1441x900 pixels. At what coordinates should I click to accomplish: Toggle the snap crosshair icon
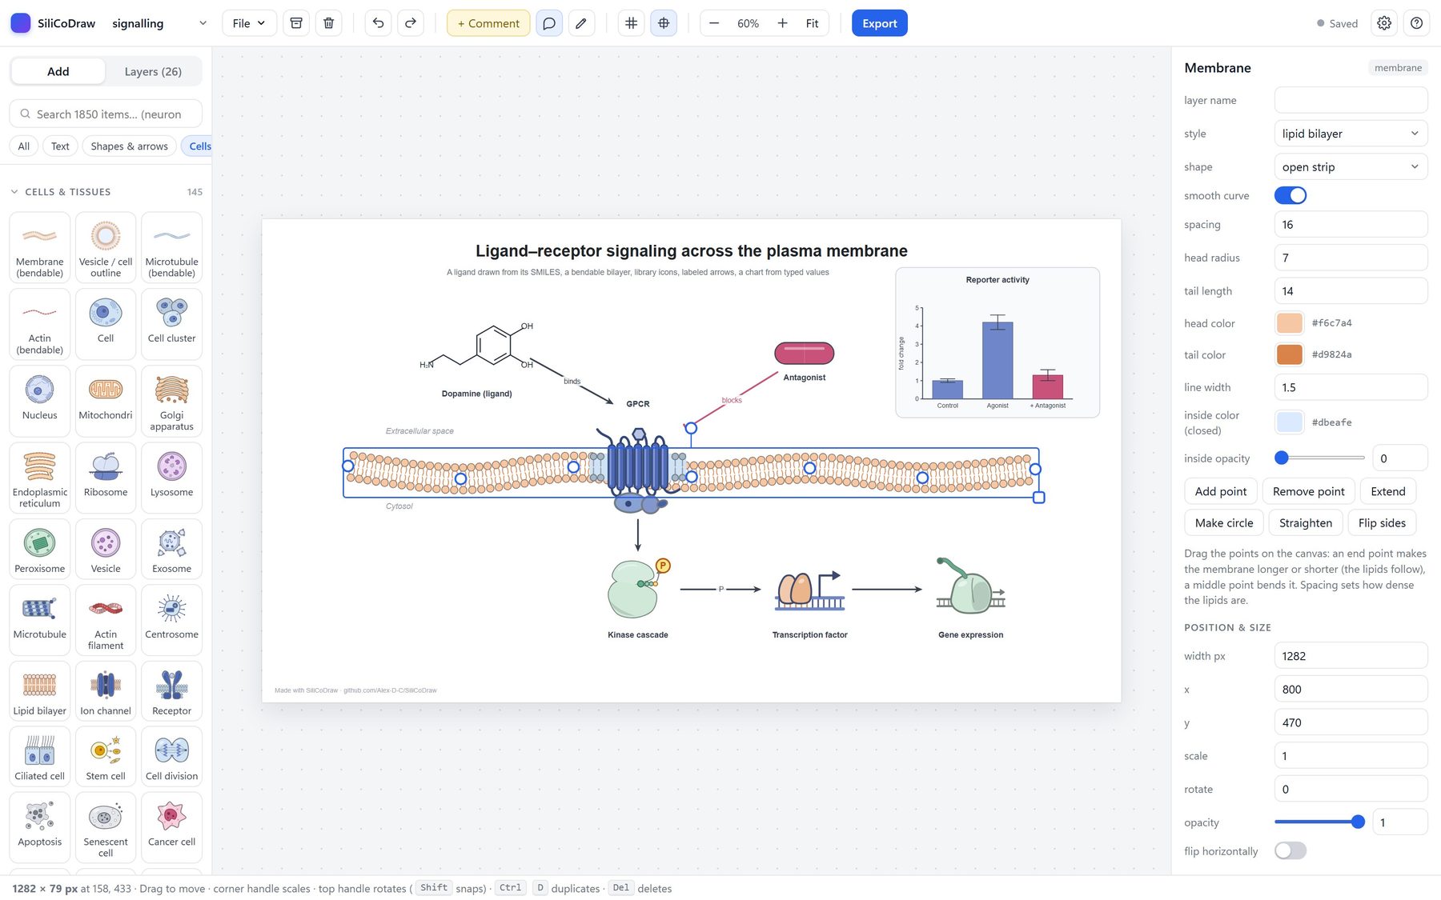pyautogui.click(x=664, y=23)
